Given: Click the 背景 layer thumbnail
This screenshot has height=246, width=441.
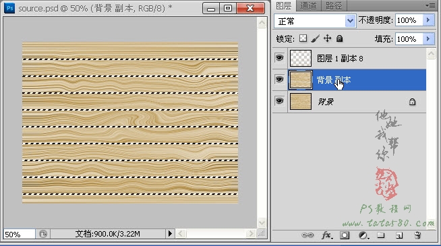Looking at the screenshot, I should point(301,101).
